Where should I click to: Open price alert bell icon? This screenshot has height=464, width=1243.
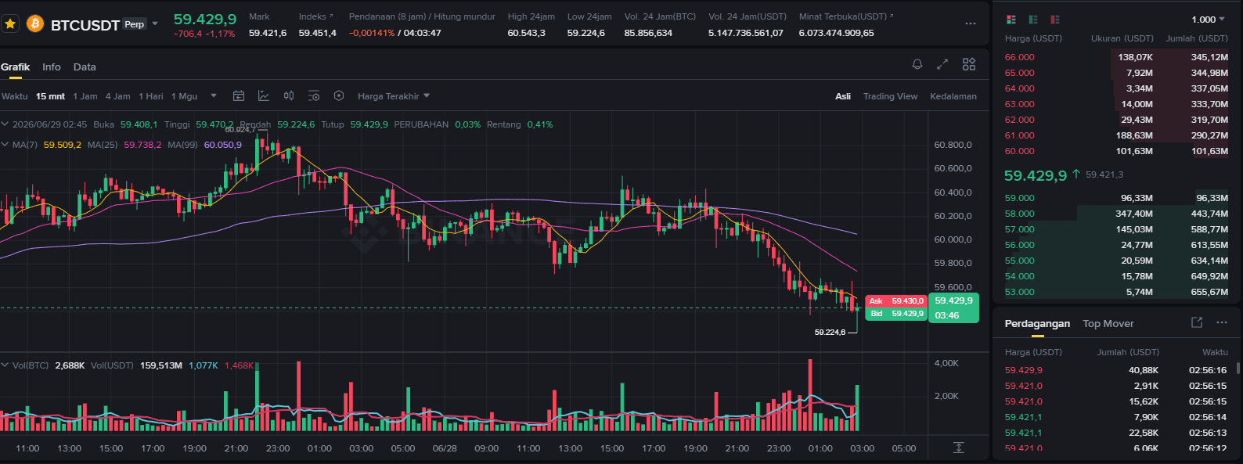[x=917, y=64]
